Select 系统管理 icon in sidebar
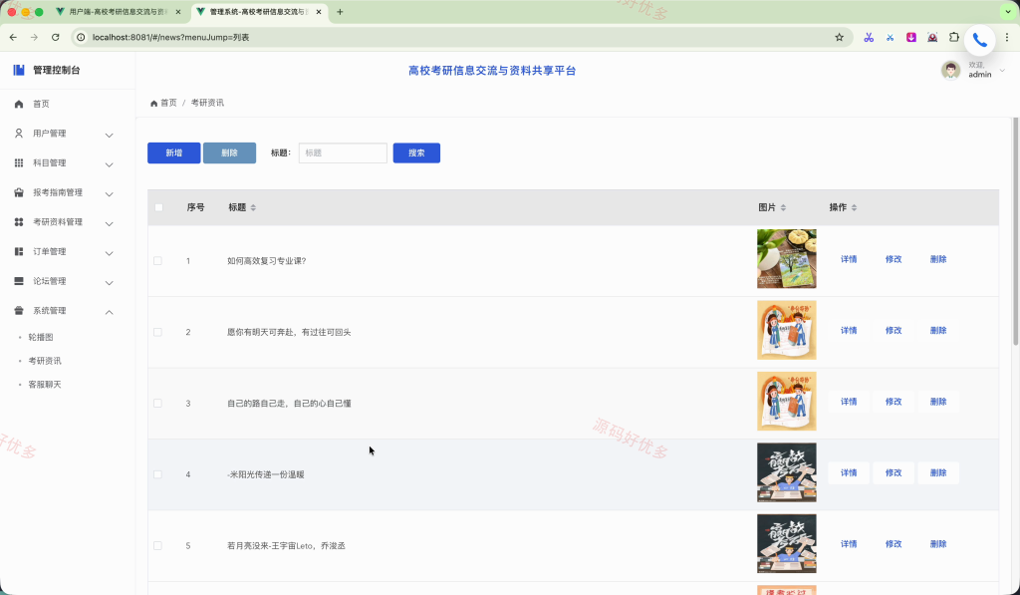This screenshot has width=1020, height=595. [x=19, y=311]
